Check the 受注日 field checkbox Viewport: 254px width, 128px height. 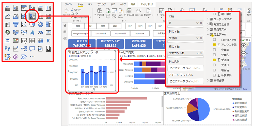tap(214, 65)
